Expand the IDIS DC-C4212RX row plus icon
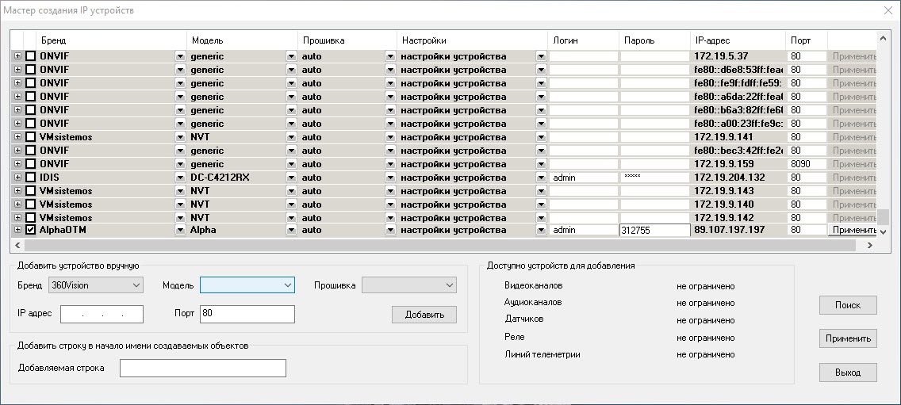 [18, 178]
